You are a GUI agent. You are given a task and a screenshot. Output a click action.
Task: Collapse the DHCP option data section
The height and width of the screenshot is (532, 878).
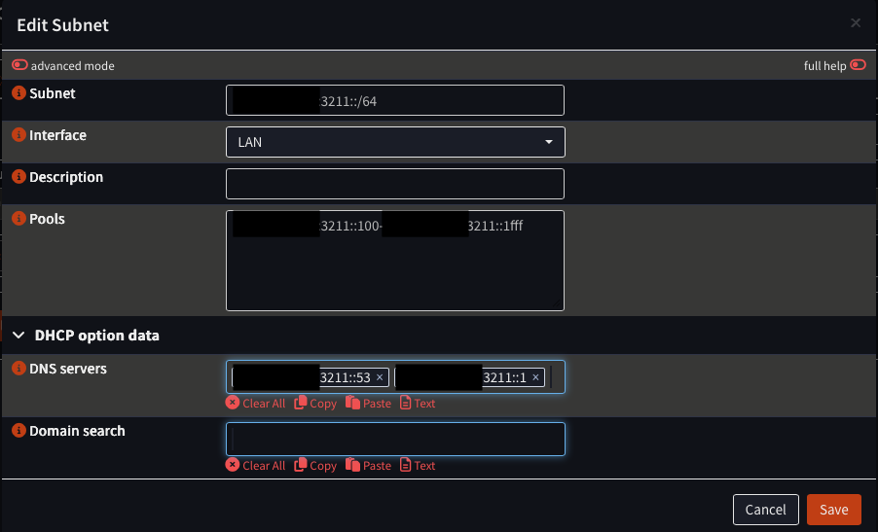19,336
